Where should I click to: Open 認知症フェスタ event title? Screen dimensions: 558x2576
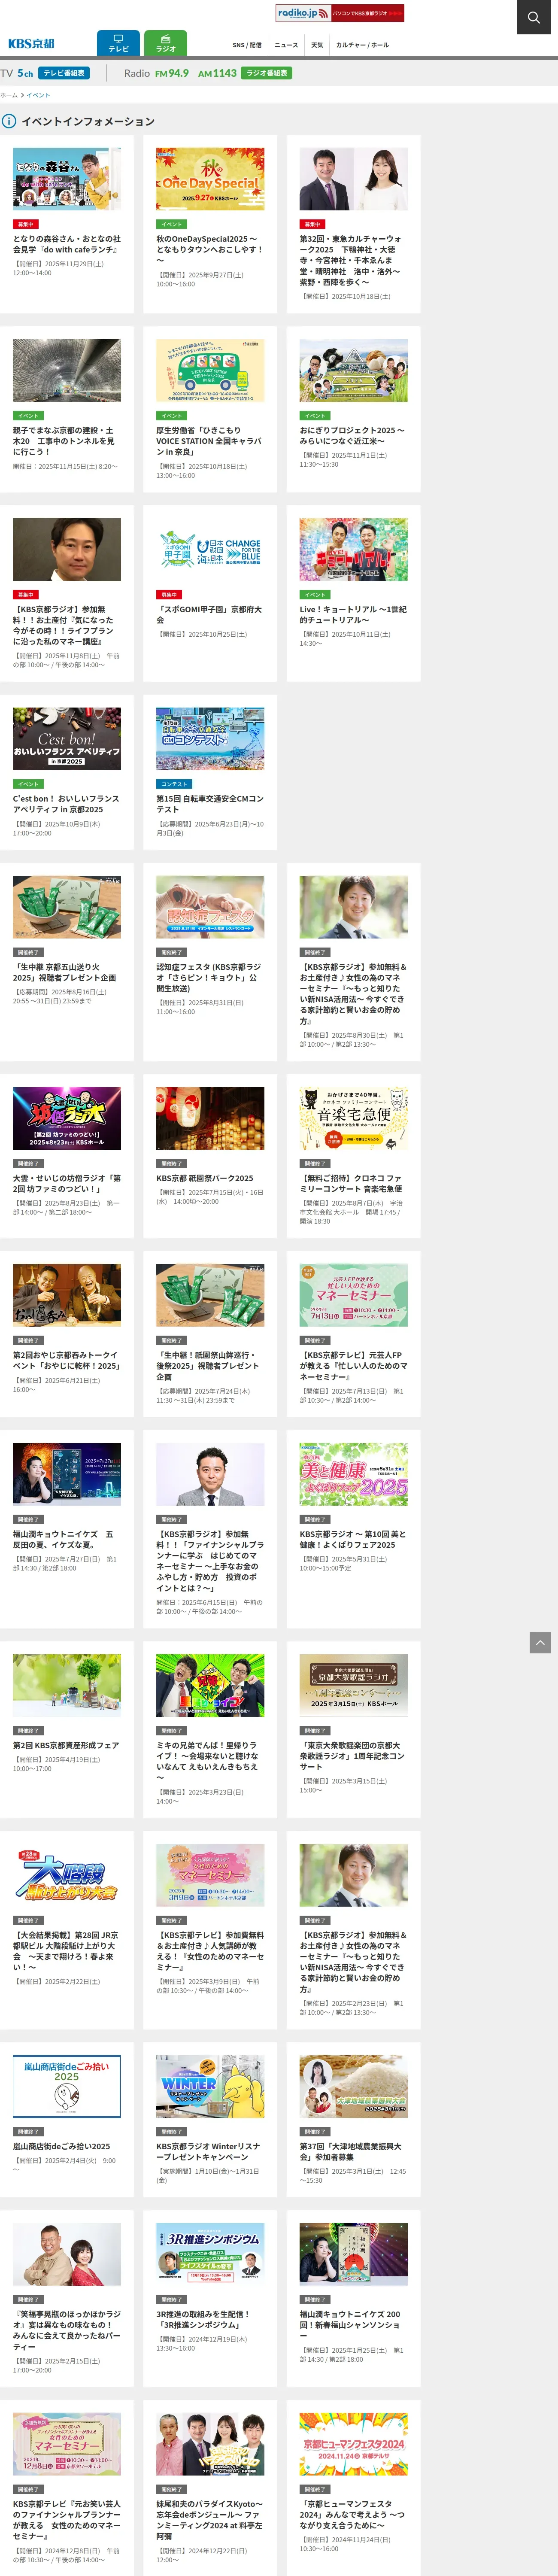click(210, 978)
